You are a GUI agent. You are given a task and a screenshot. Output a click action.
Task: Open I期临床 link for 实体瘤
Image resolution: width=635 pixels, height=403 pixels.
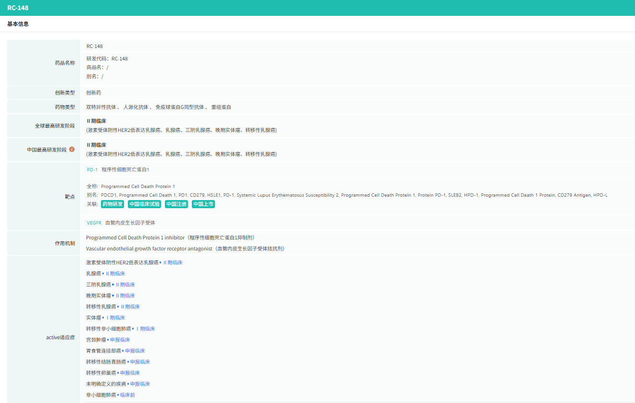[x=115, y=318]
